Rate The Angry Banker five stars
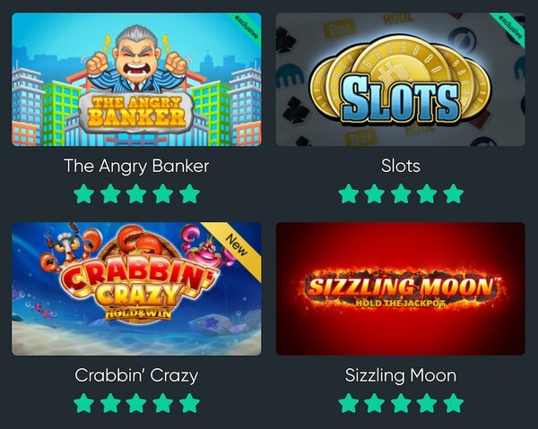The width and height of the screenshot is (538, 429). click(x=189, y=193)
